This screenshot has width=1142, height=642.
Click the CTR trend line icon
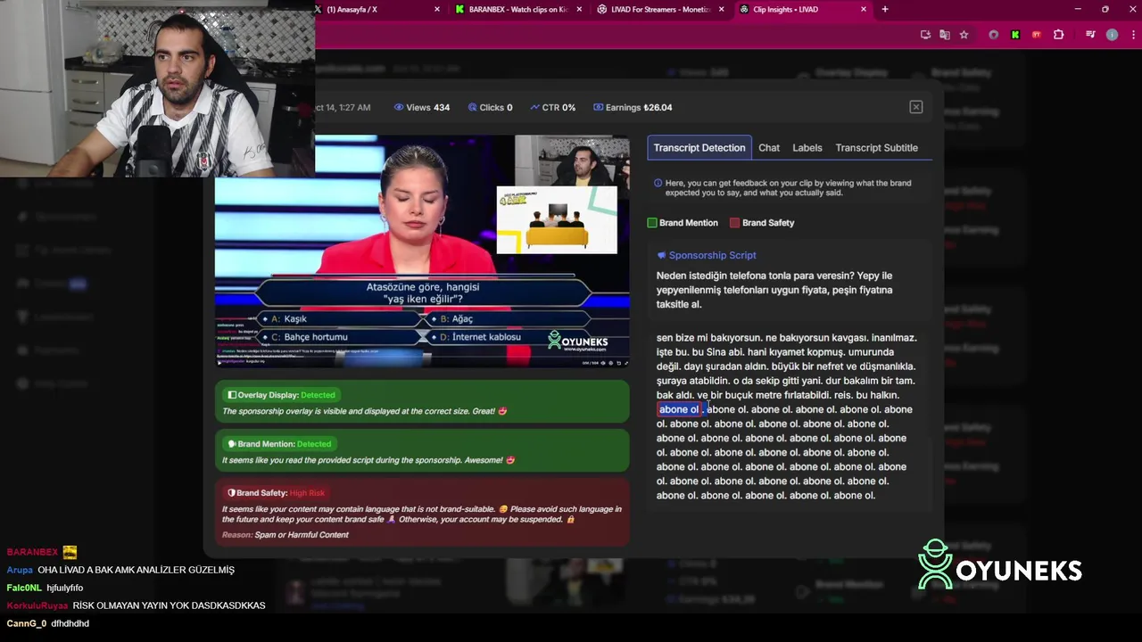534,107
